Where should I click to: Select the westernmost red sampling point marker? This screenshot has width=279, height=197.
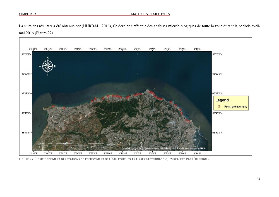click(x=53, y=106)
